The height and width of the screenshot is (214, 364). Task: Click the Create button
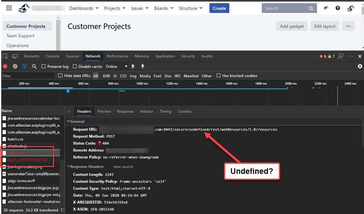coord(219,8)
